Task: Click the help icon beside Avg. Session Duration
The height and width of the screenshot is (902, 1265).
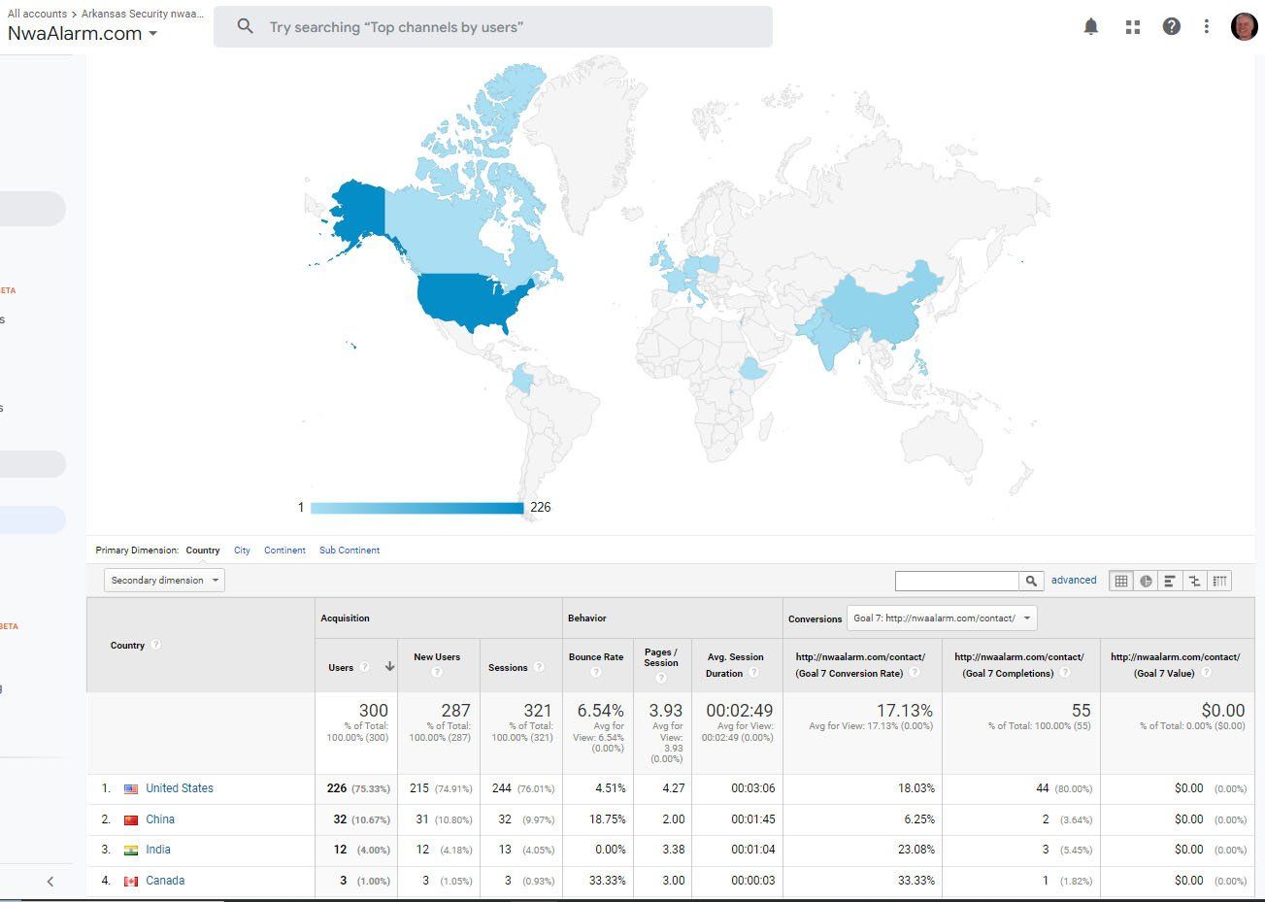Action: pyautogui.click(x=753, y=673)
